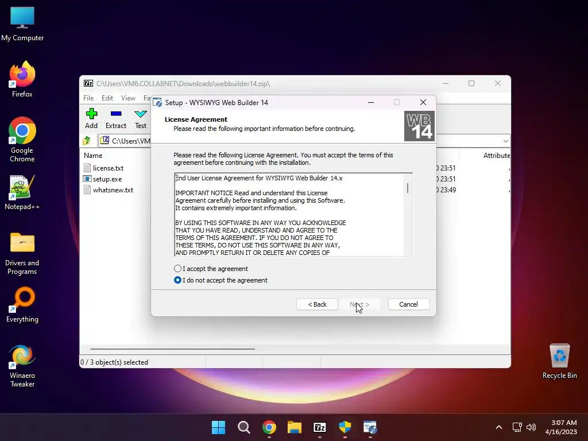Click the Name column header in 7-Zip
The image size is (588, 441).
[x=93, y=155]
